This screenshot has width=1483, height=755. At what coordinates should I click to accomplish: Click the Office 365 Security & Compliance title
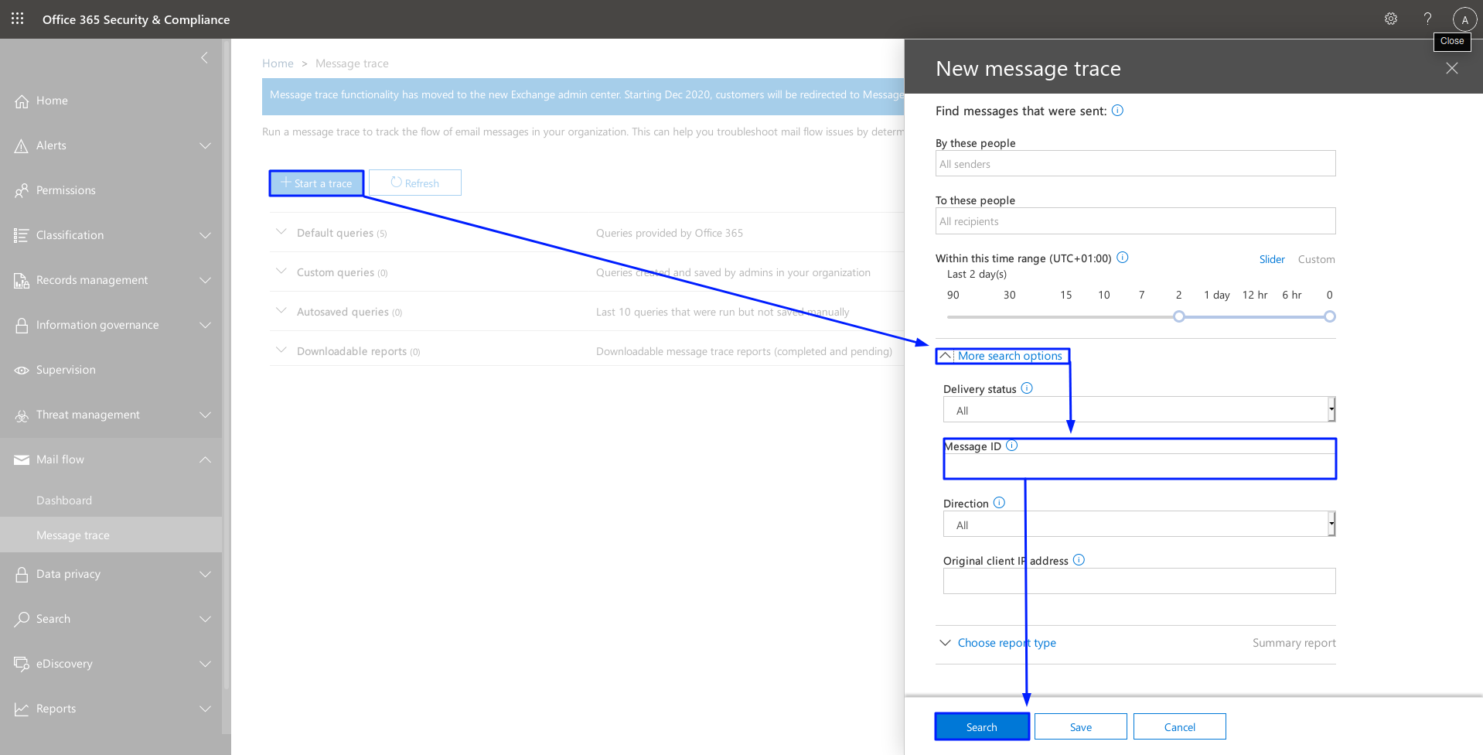pyautogui.click(x=136, y=19)
